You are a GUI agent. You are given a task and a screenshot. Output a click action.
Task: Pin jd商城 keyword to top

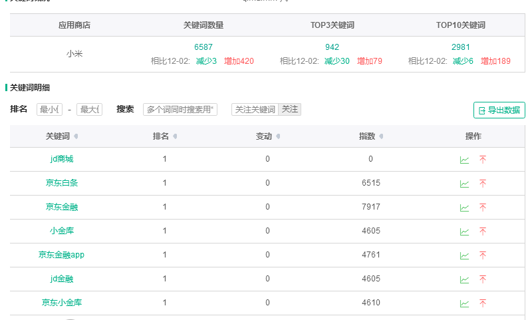point(483,160)
